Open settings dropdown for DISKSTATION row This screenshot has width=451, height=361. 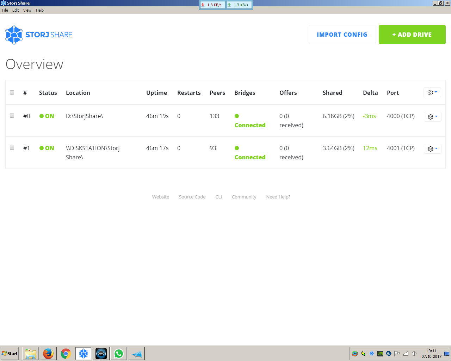click(x=433, y=149)
